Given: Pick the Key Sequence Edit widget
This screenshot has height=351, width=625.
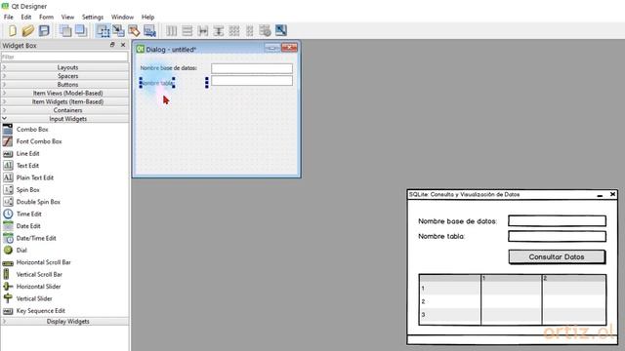Looking at the screenshot, I should pos(41,311).
